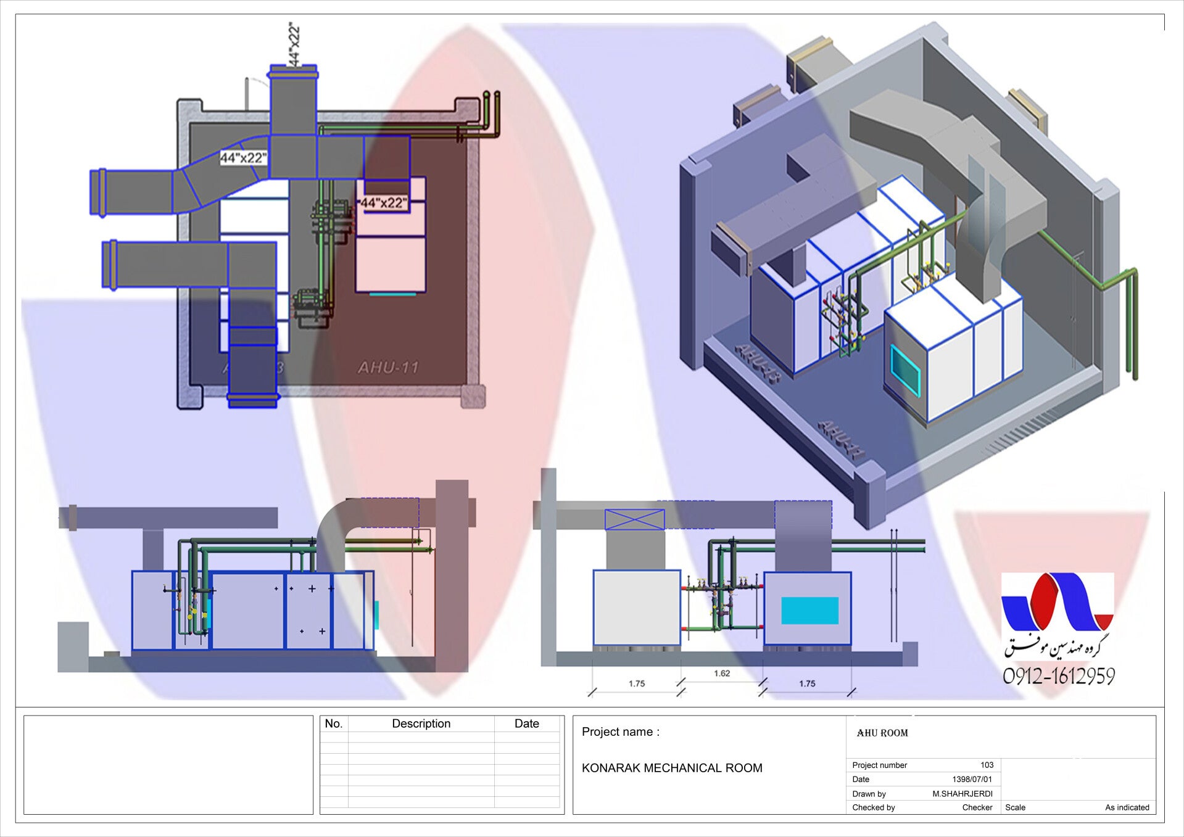Click the "Drawn by" label
The height and width of the screenshot is (837, 1184).
(x=869, y=794)
